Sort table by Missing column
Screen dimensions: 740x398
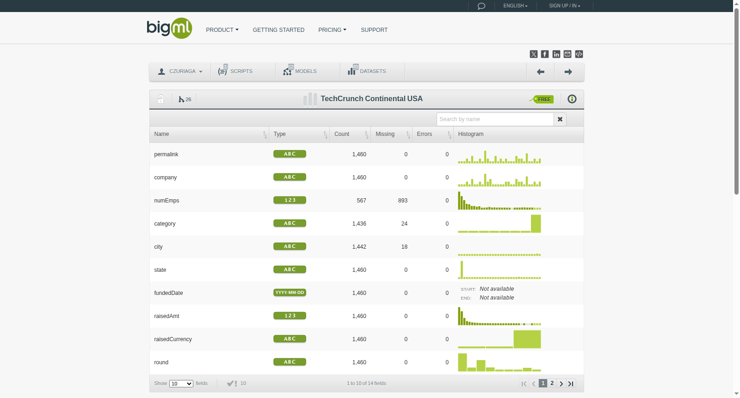[x=391, y=135]
